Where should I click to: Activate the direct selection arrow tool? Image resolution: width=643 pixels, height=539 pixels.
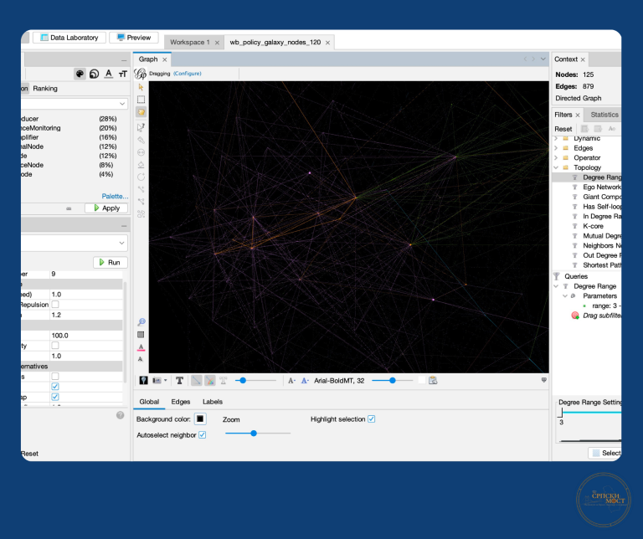point(141,86)
